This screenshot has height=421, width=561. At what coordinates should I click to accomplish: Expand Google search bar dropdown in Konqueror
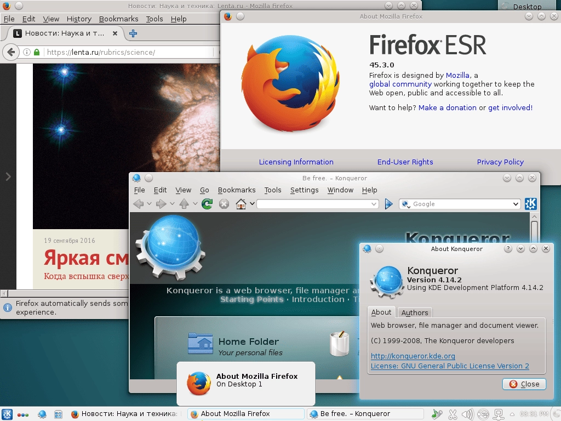pyautogui.click(x=515, y=204)
